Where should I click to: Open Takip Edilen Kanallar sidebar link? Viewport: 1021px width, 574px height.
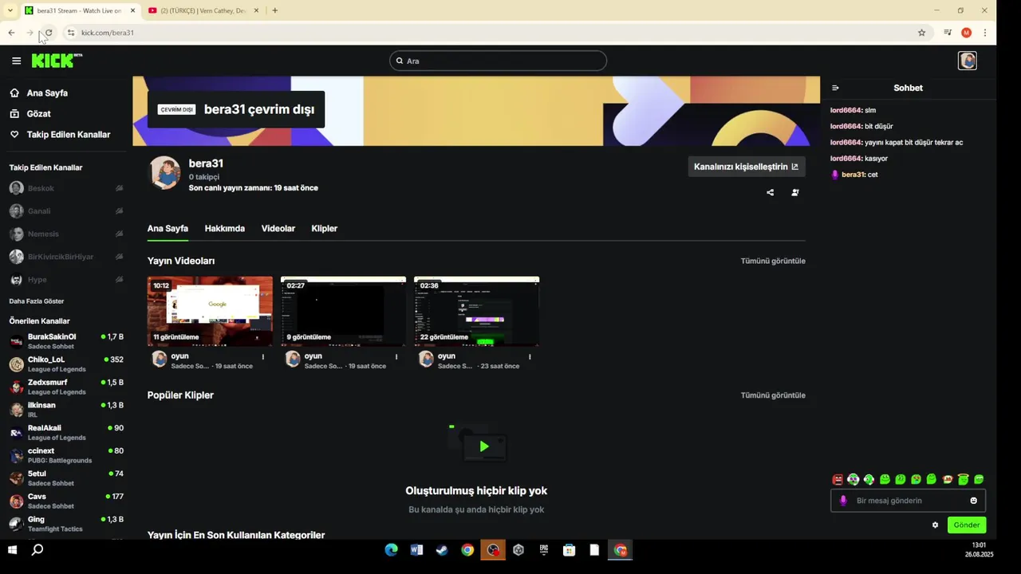[69, 135]
